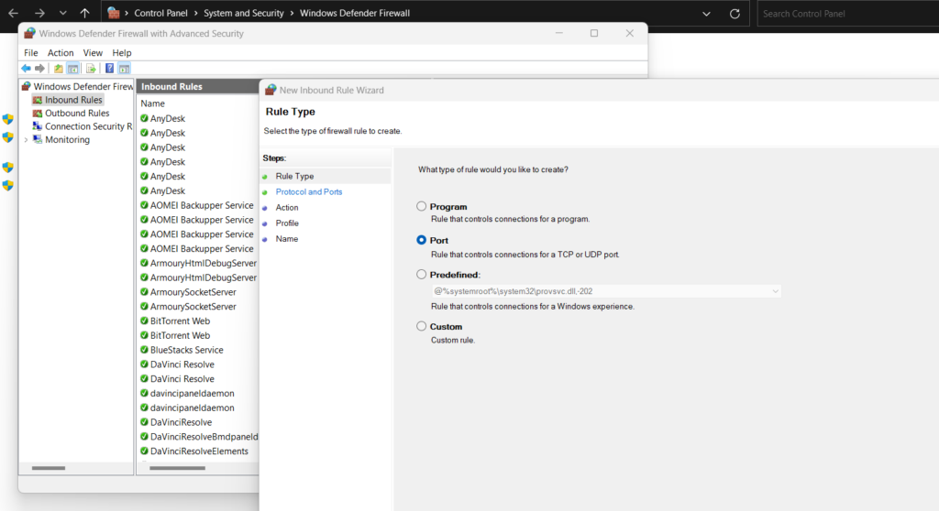Go forward using the Control Panel forward arrow
Viewport: 939px width, 511px height.
tap(39, 13)
